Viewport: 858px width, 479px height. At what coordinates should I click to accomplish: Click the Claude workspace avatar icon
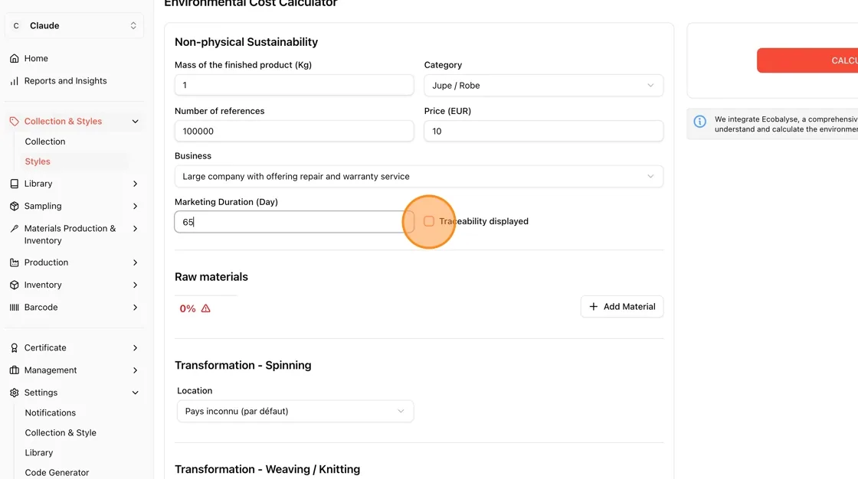[x=16, y=26]
